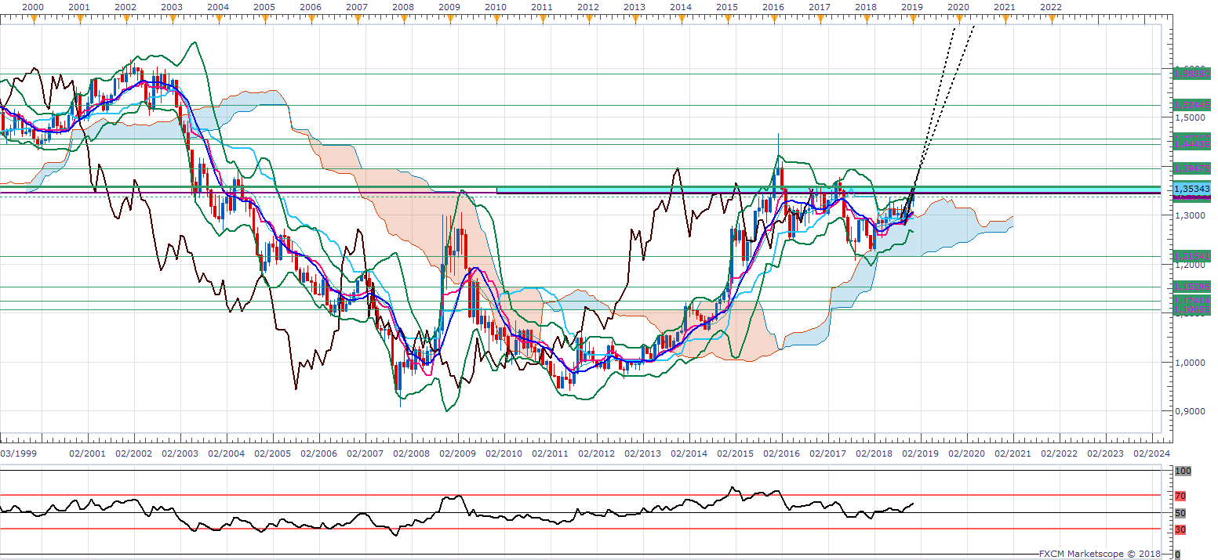Click the orange triangle marker under 2004
The image size is (1218, 560).
click(218, 20)
